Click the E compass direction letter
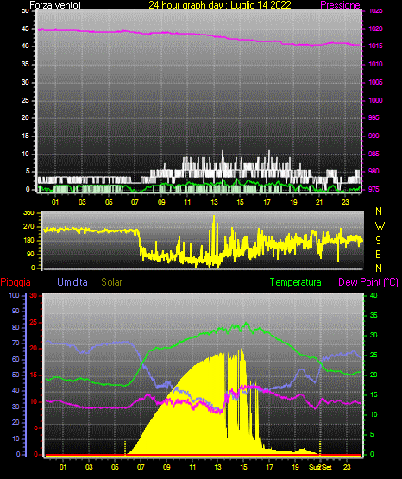The height and width of the screenshot is (479, 402). coord(378,254)
